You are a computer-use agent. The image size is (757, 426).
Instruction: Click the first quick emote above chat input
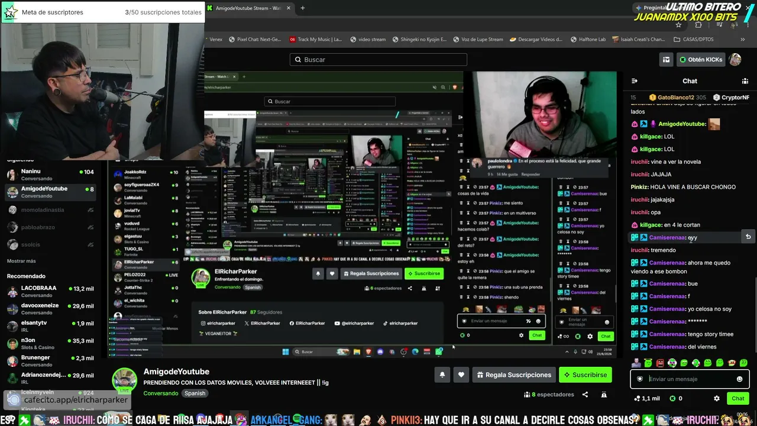click(x=636, y=363)
